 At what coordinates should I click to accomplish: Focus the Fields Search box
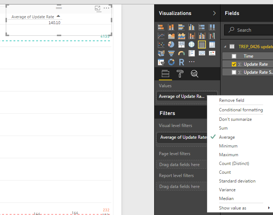tap(249, 30)
